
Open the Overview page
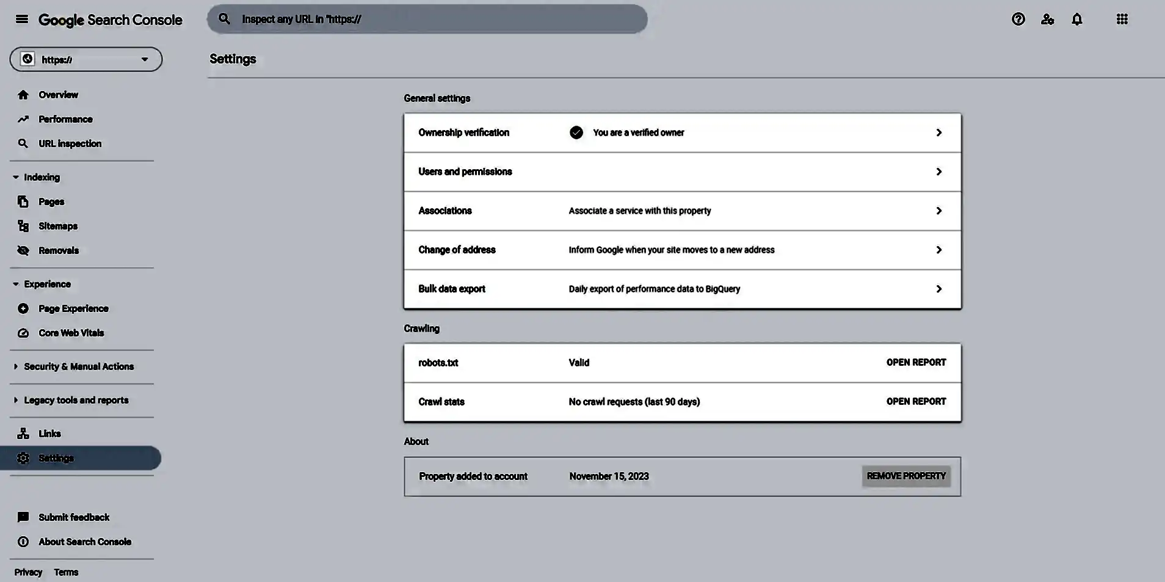(58, 95)
